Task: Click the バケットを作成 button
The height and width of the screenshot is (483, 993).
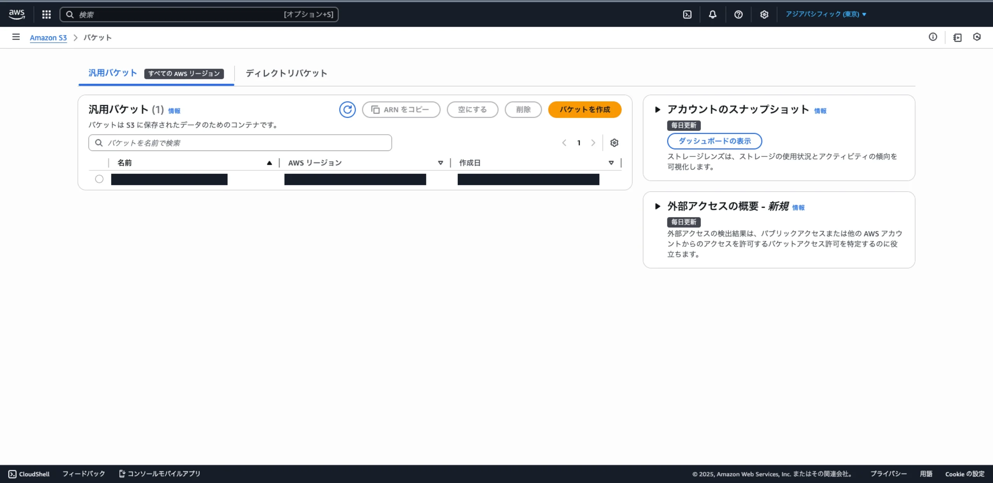Action: click(585, 110)
